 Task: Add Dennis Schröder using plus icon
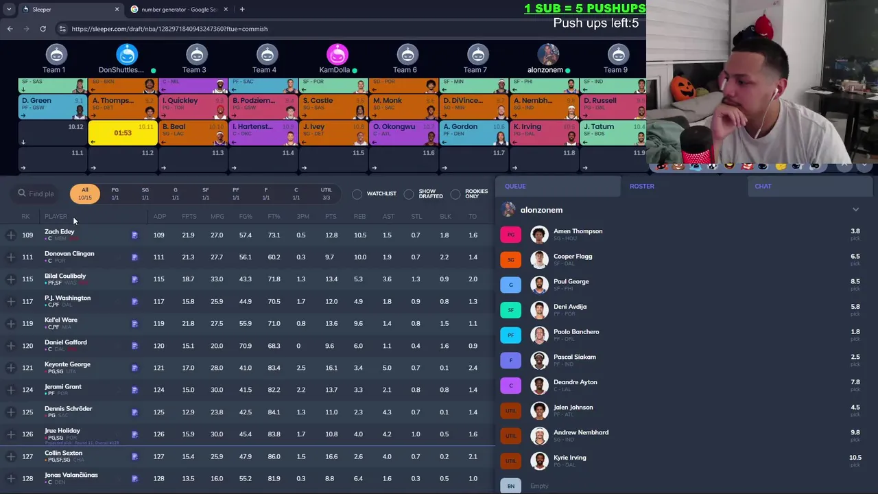[x=11, y=412]
